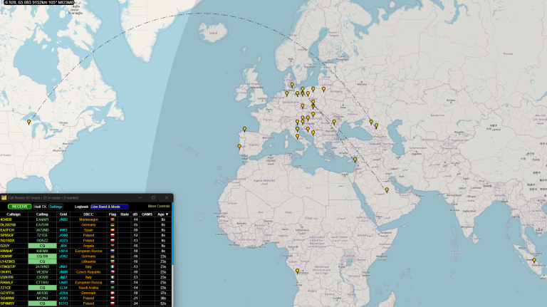Click the map pin in Cyprus
The width and height of the screenshot is (547, 307).
click(355, 159)
